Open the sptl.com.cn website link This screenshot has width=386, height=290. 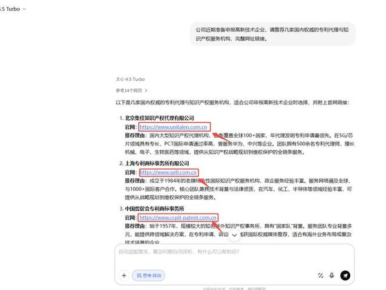coord(168,173)
